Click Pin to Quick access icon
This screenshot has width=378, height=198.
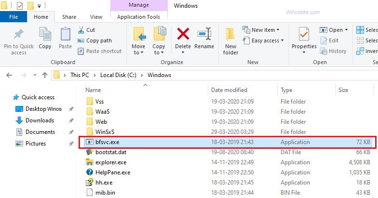18,34
